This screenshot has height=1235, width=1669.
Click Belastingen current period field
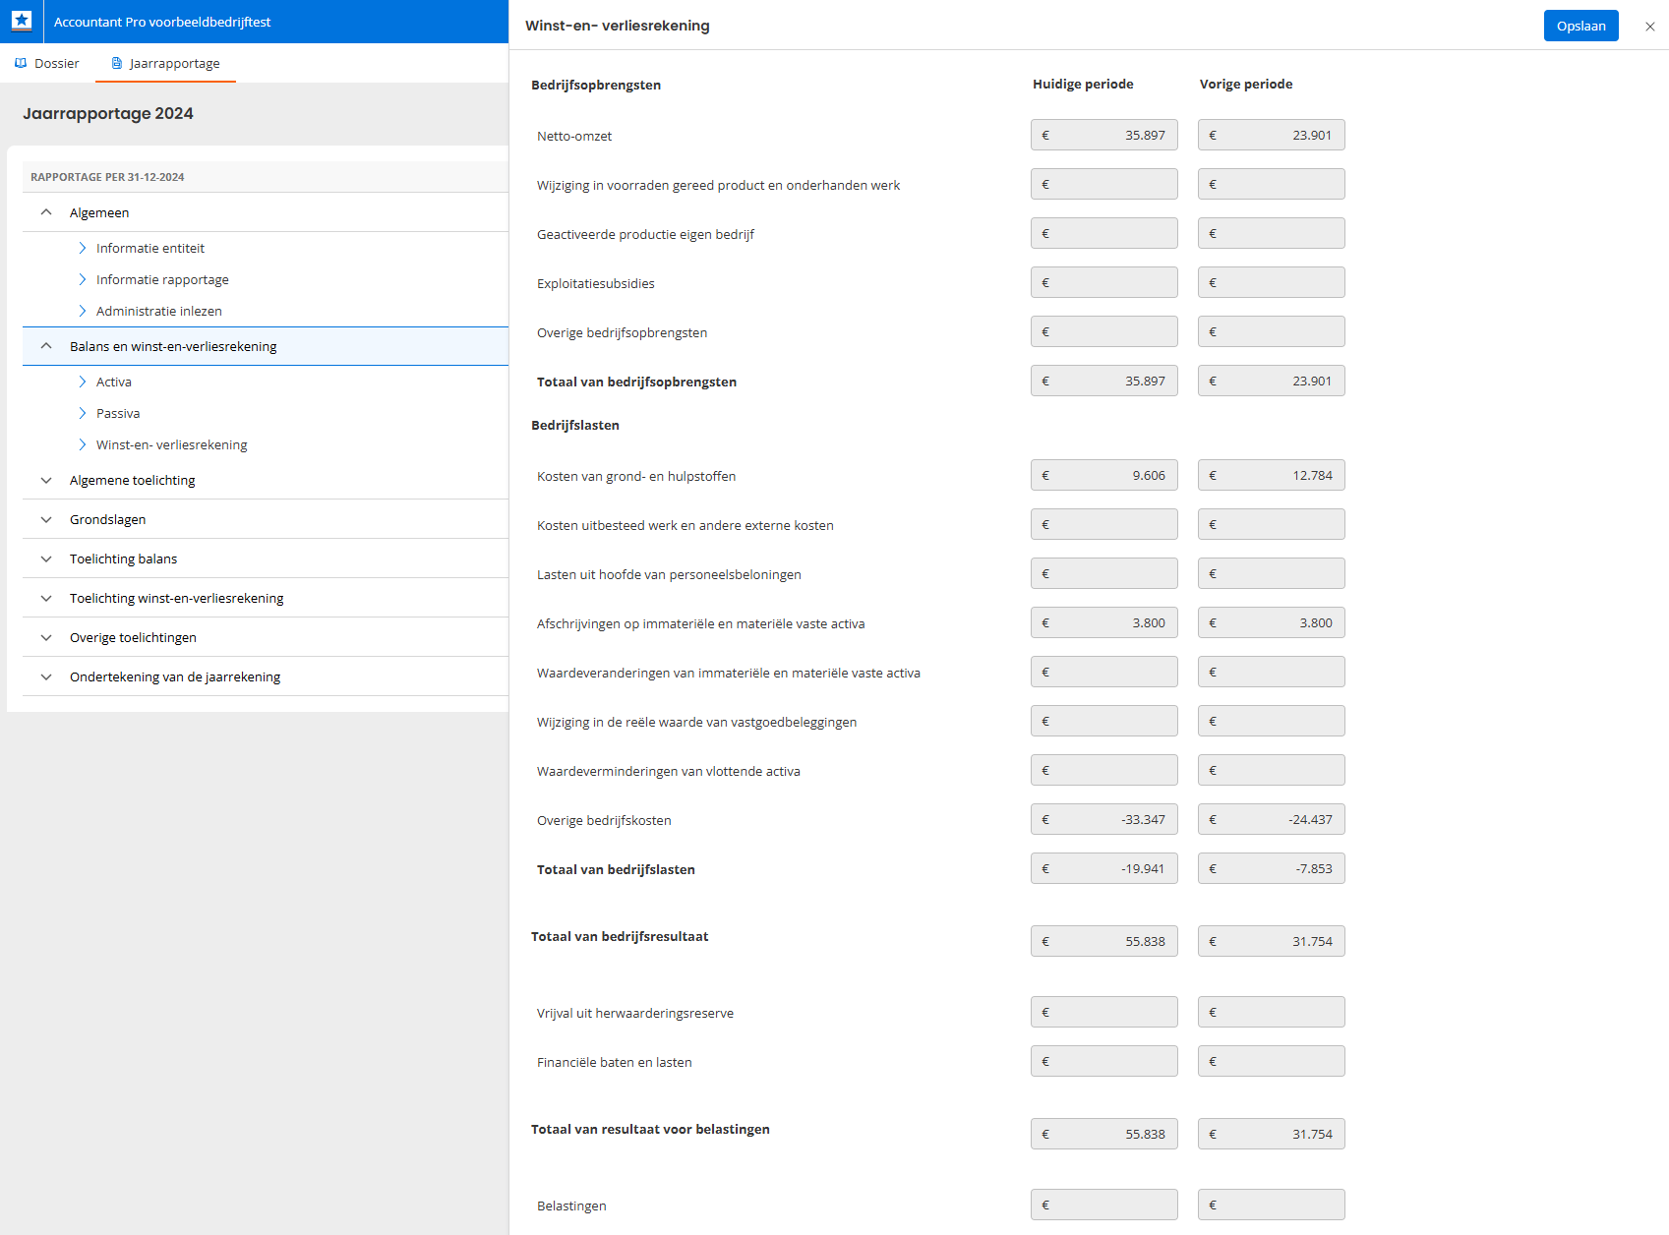click(1104, 1205)
